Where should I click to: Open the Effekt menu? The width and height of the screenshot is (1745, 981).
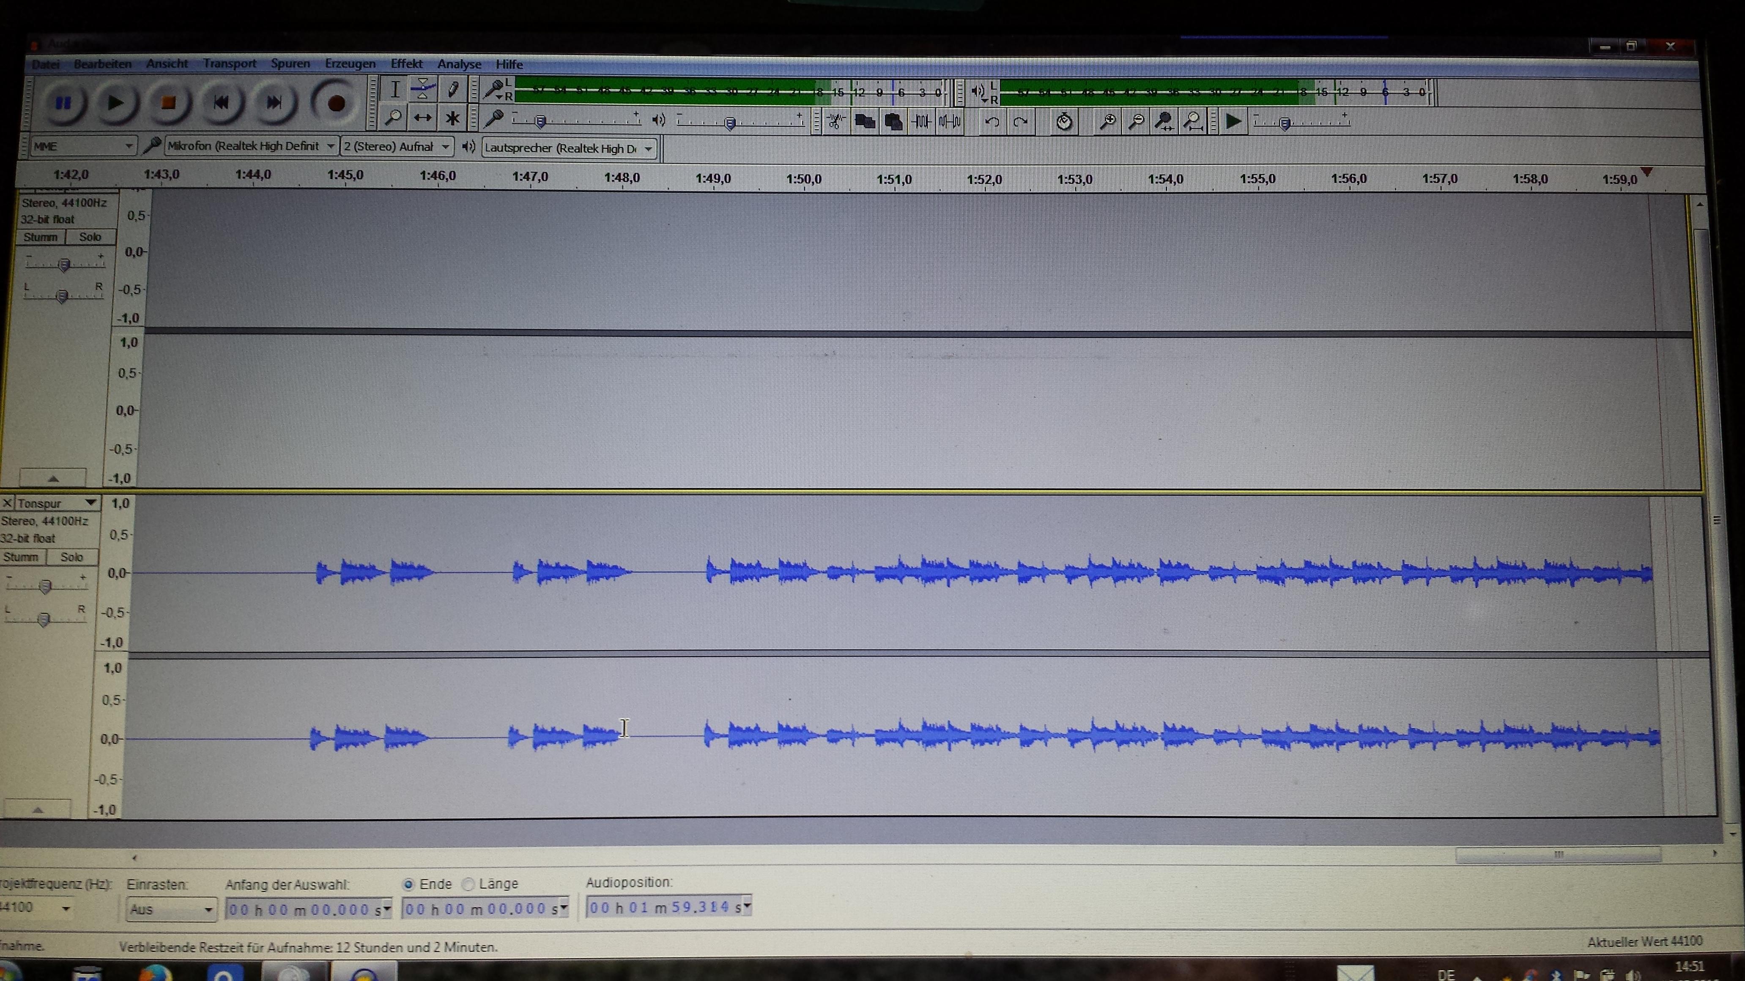point(406,64)
